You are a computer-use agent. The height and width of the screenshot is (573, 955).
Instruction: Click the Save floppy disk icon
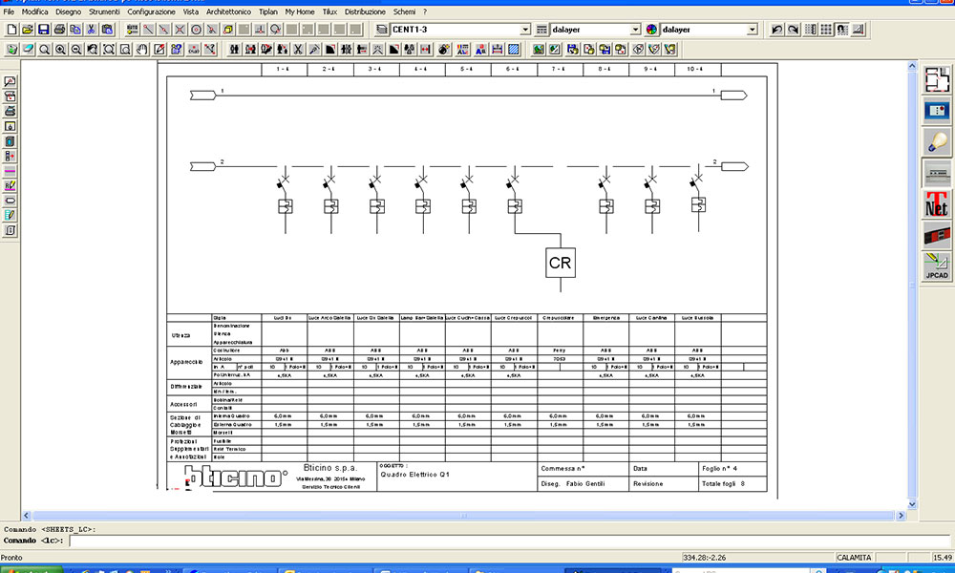tap(43, 30)
